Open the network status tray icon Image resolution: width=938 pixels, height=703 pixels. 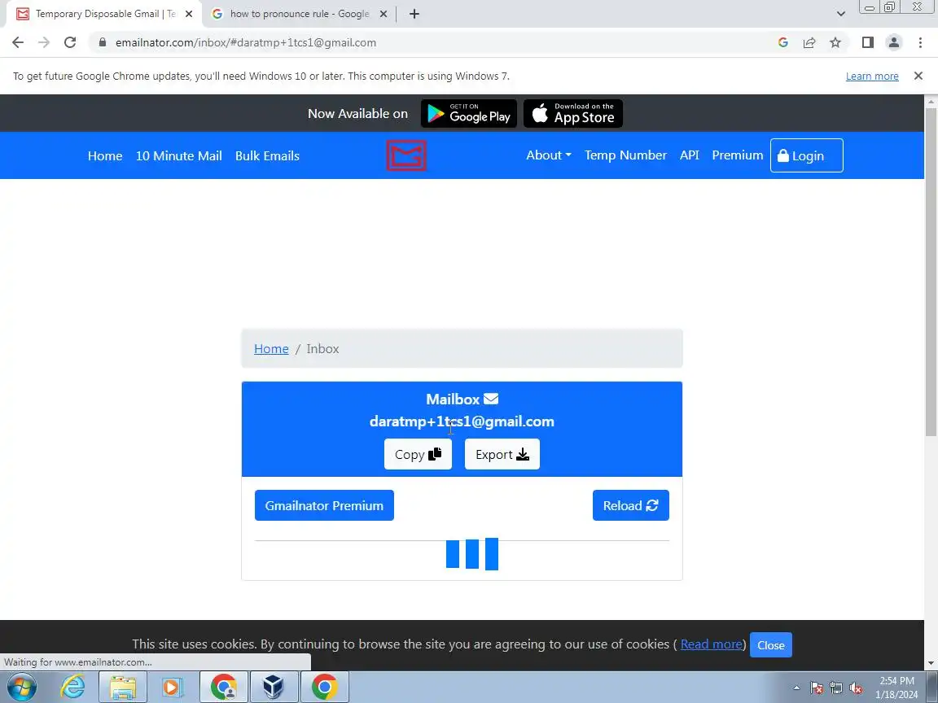836,688
